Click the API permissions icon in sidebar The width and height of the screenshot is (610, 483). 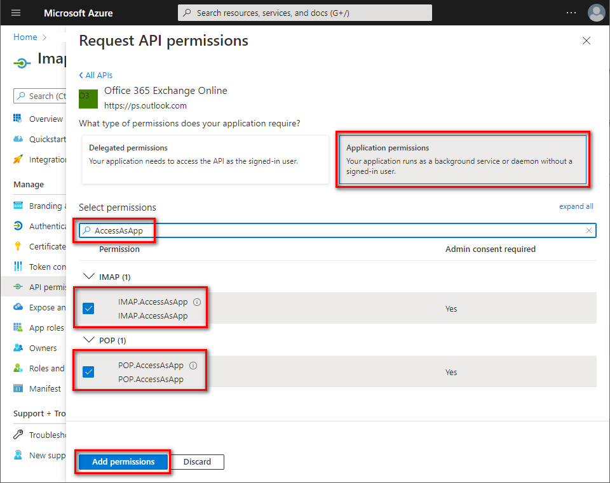(18, 287)
